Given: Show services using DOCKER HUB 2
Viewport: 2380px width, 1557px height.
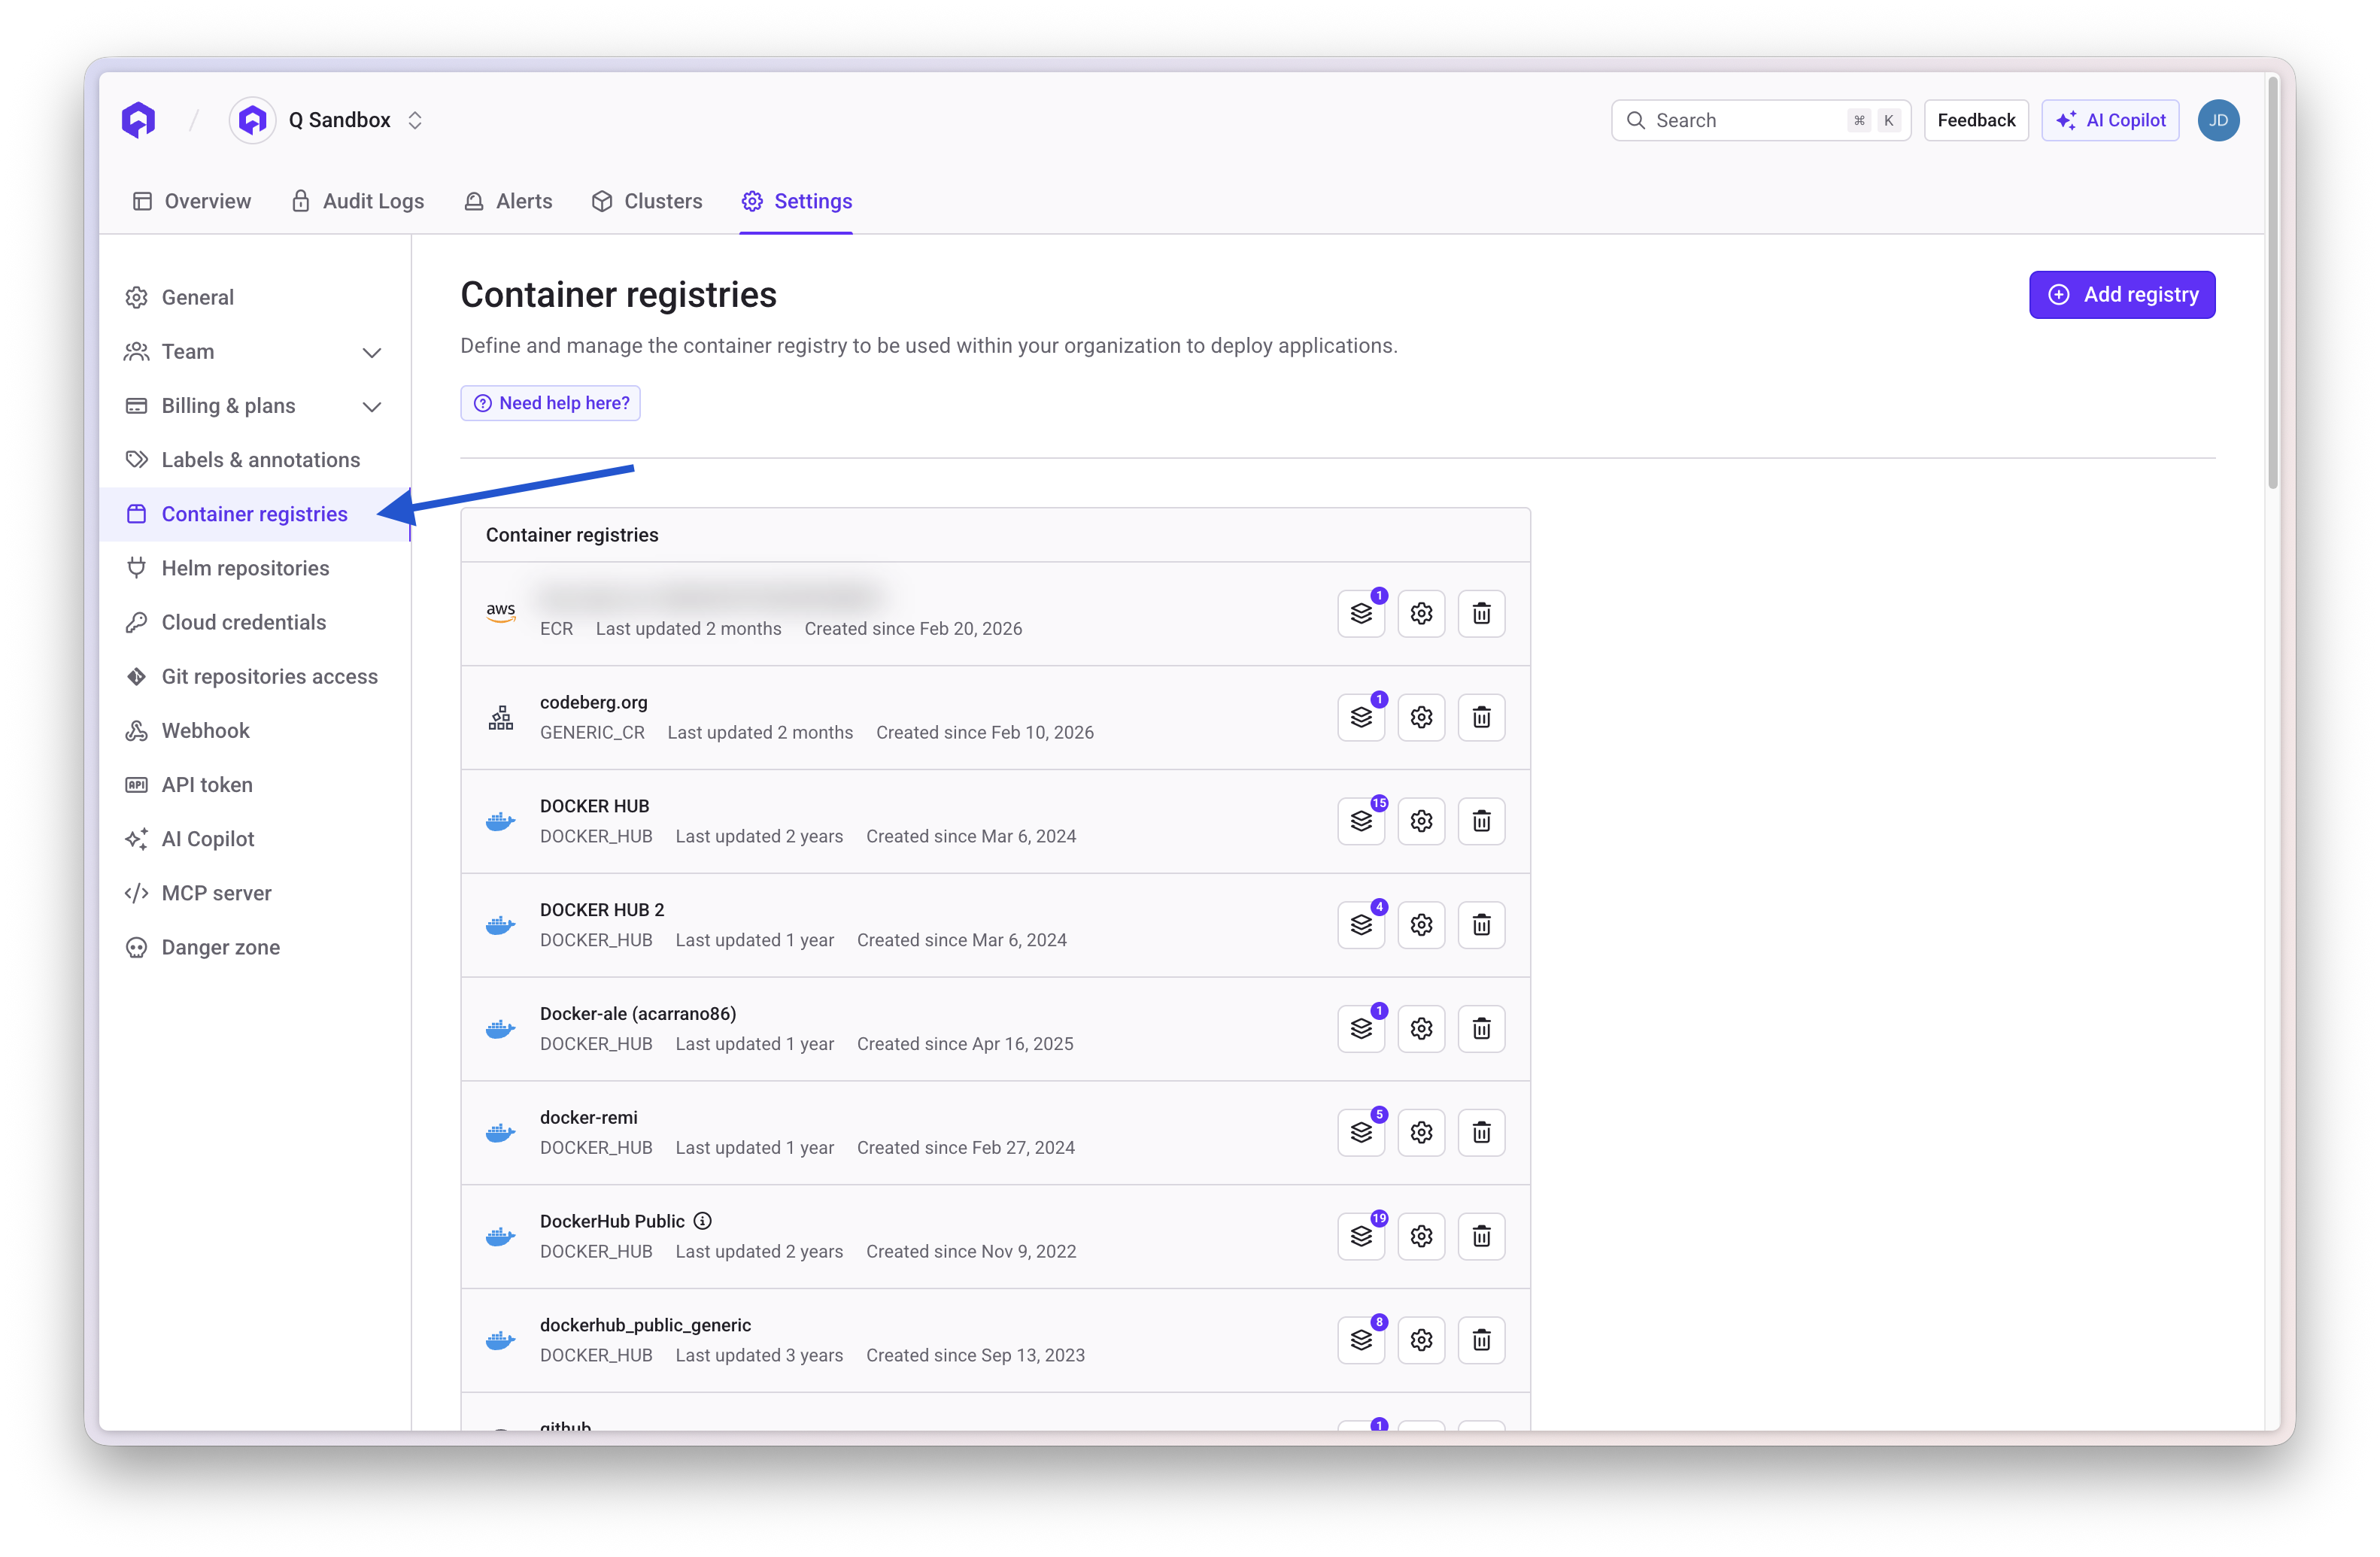Looking at the screenshot, I should click(1361, 925).
